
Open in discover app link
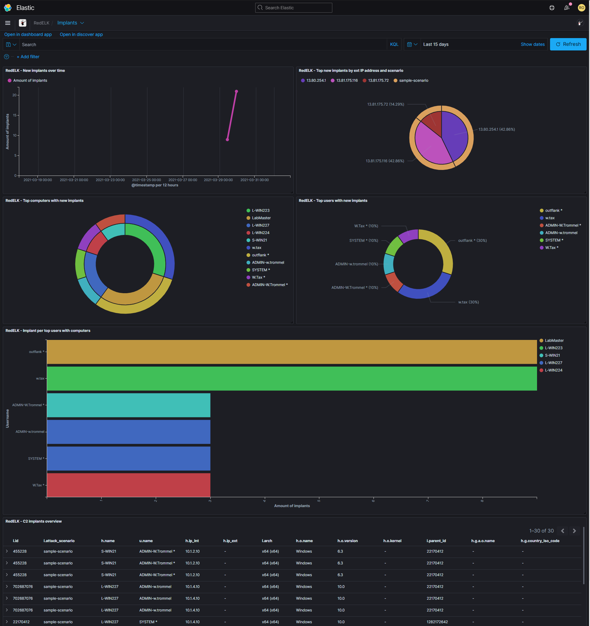[x=81, y=34]
